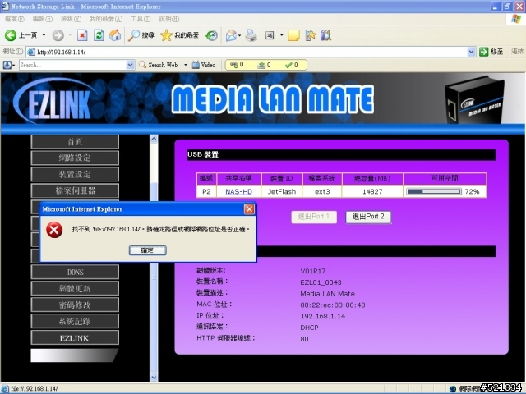Image resolution: width=526 pixels, height=394 pixels.
Task: Select DDNS sidebar item
Action: (x=75, y=272)
